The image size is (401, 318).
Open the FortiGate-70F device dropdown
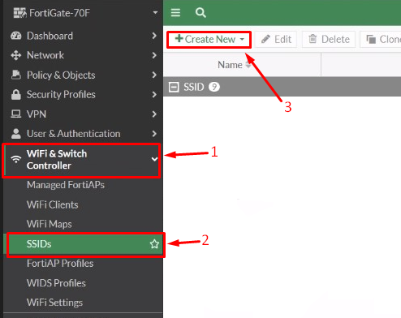[155, 13]
